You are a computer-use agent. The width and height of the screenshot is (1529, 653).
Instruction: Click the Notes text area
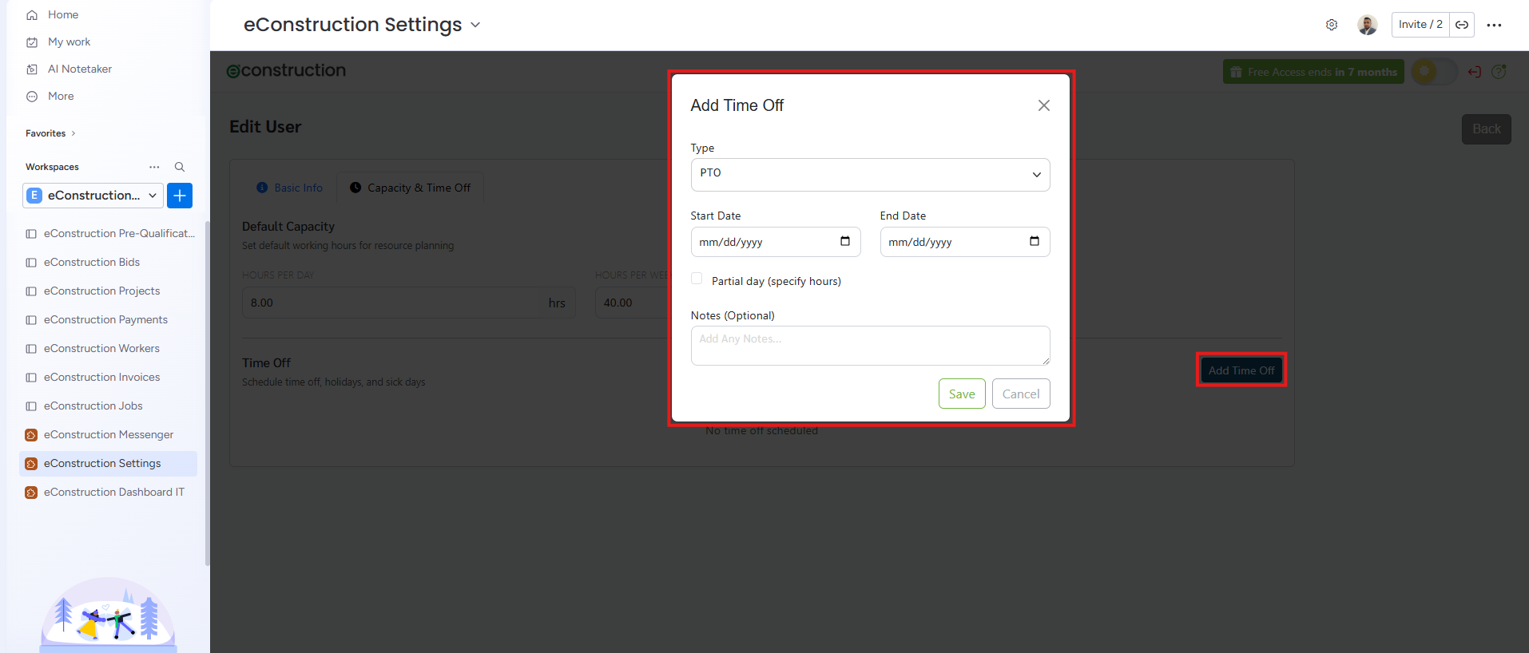click(869, 346)
